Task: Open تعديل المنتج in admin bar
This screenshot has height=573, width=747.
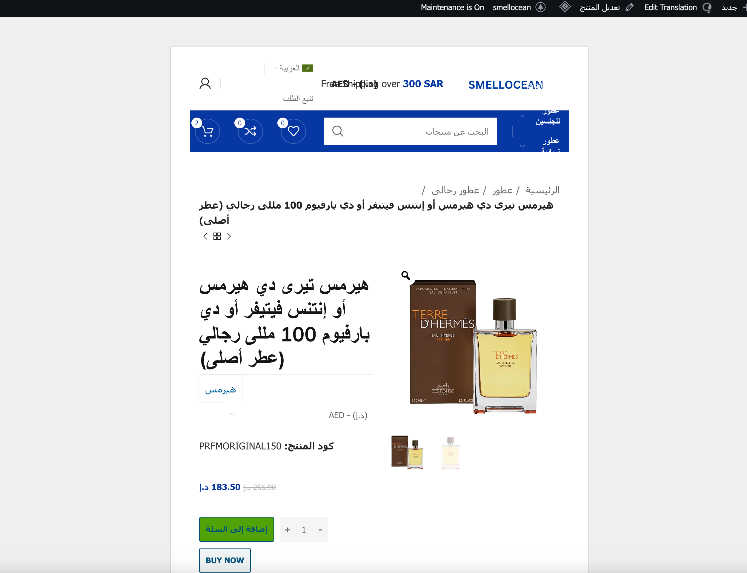Action: point(606,7)
